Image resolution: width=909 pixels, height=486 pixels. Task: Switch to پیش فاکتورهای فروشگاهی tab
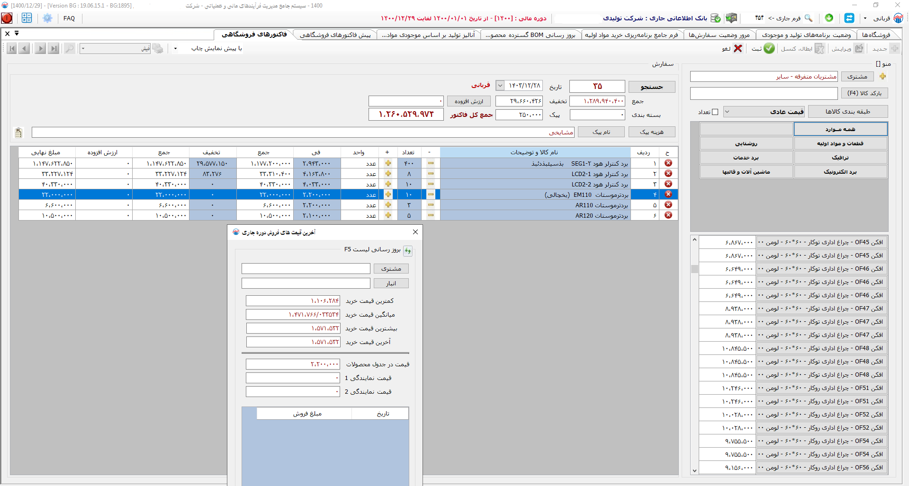point(335,35)
